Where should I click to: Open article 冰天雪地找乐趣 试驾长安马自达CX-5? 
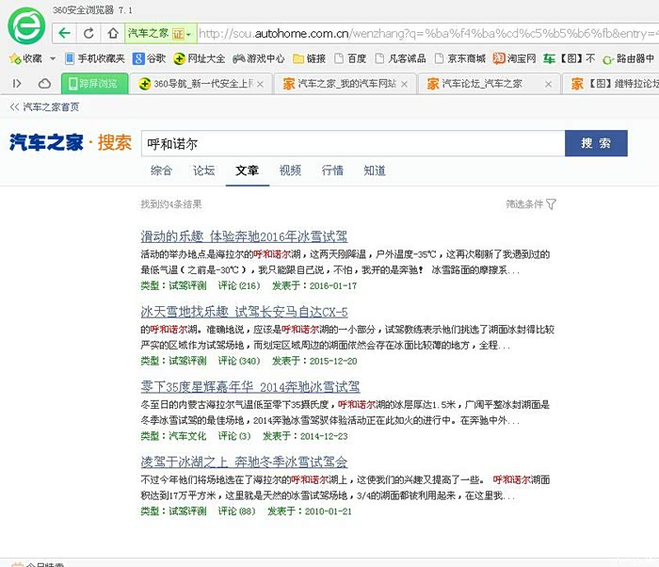(x=244, y=311)
